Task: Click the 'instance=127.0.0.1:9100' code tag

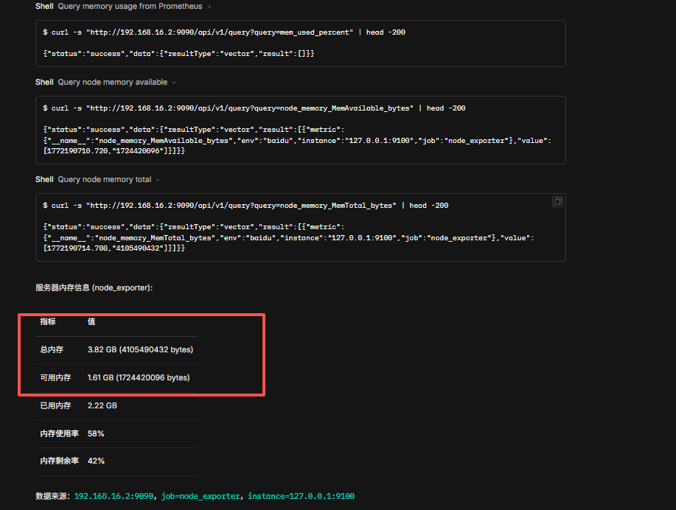Action: [302, 496]
